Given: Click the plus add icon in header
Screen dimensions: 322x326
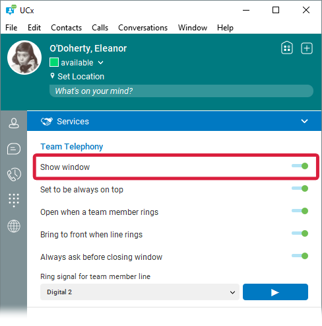Looking at the screenshot, I should click(x=307, y=48).
